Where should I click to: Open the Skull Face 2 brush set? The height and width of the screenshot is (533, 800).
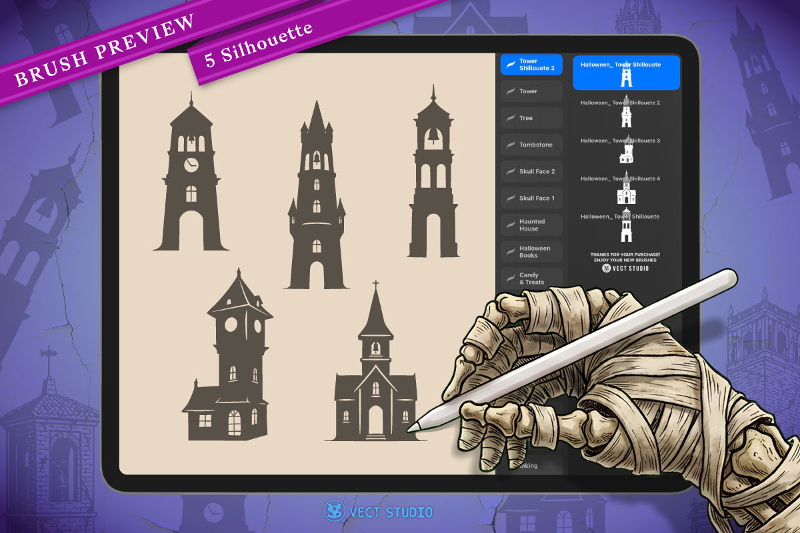531,171
